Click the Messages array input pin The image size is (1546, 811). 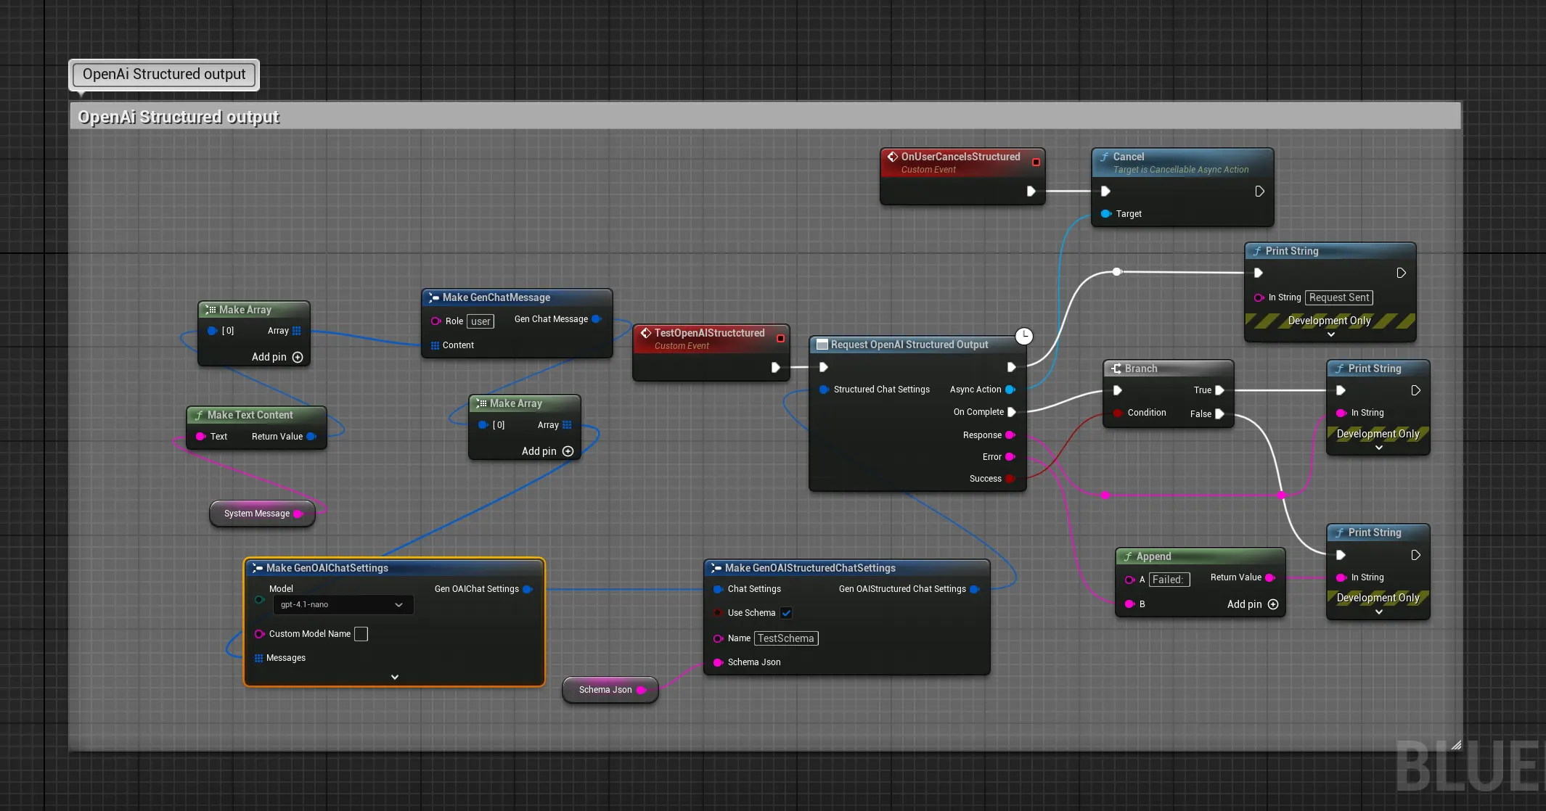click(x=258, y=658)
